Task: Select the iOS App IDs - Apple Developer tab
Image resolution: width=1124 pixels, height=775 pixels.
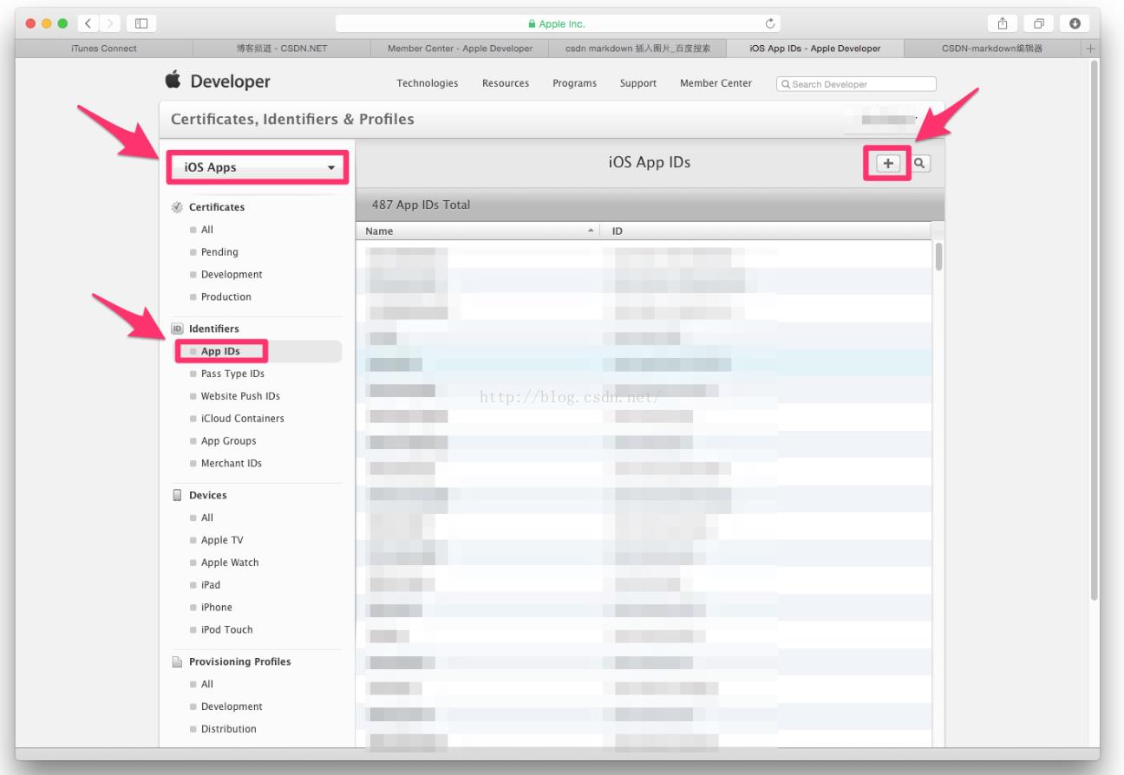Action: point(815,49)
